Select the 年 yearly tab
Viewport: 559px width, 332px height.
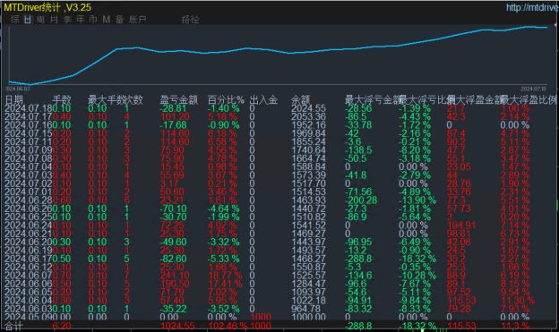tap(81, 19)
